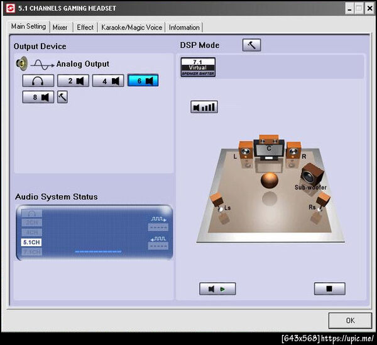Click the front right R speaker
The height and width of the screenshot is (345, 377).
293,150
